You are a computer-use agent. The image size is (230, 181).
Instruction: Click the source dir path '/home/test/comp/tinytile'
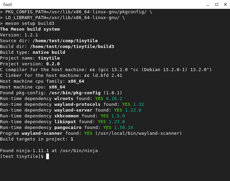65,41
